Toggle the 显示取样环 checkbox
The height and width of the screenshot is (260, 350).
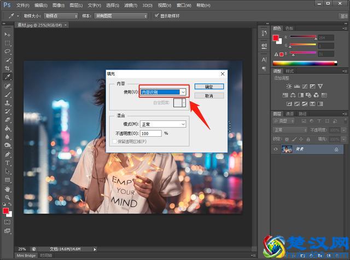pos(157,16)
